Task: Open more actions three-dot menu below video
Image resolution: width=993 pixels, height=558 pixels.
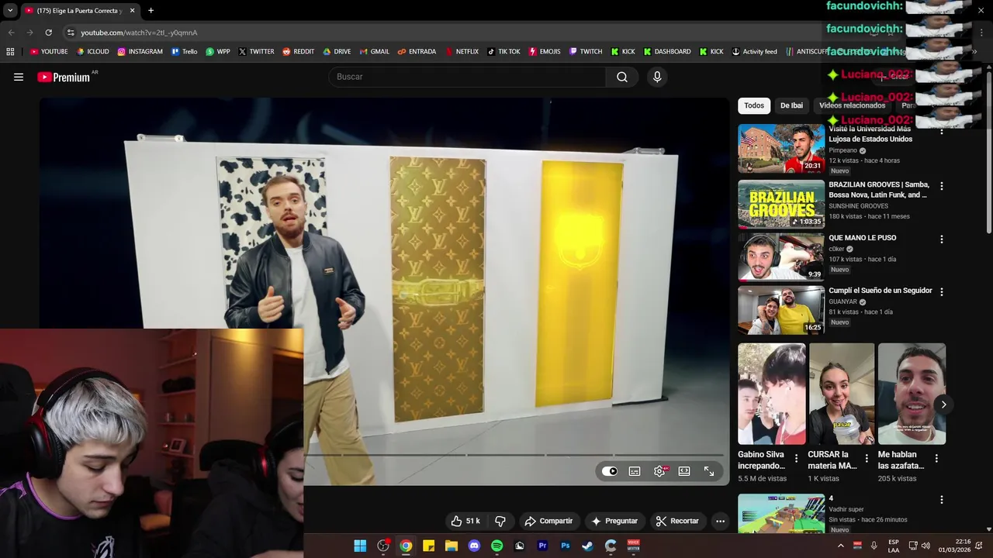Action: click(720, 521)
